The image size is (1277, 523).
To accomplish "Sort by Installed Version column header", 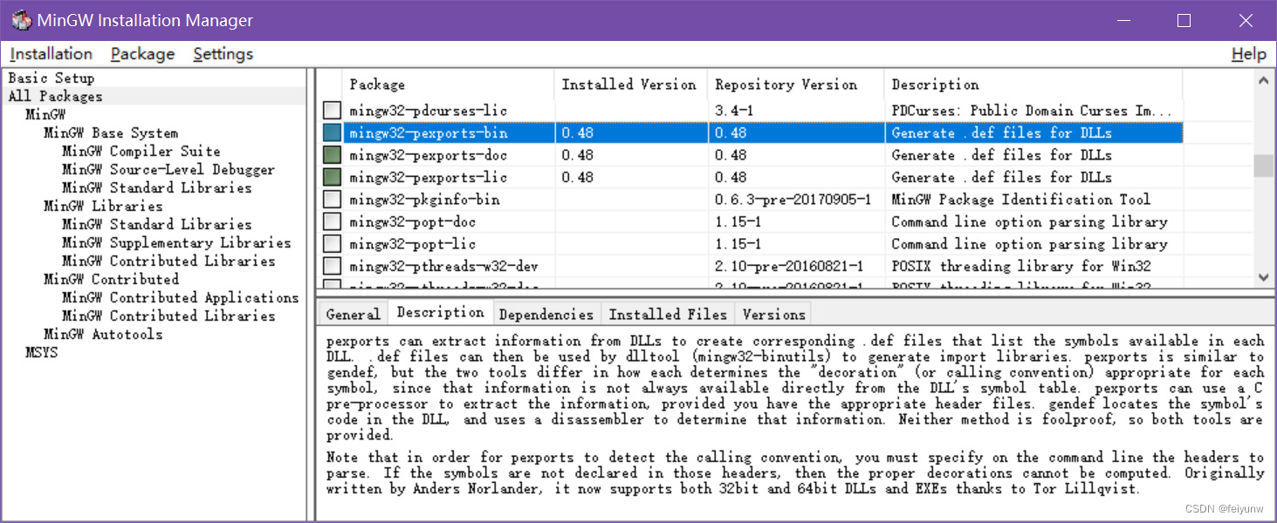I will (631, 85).
